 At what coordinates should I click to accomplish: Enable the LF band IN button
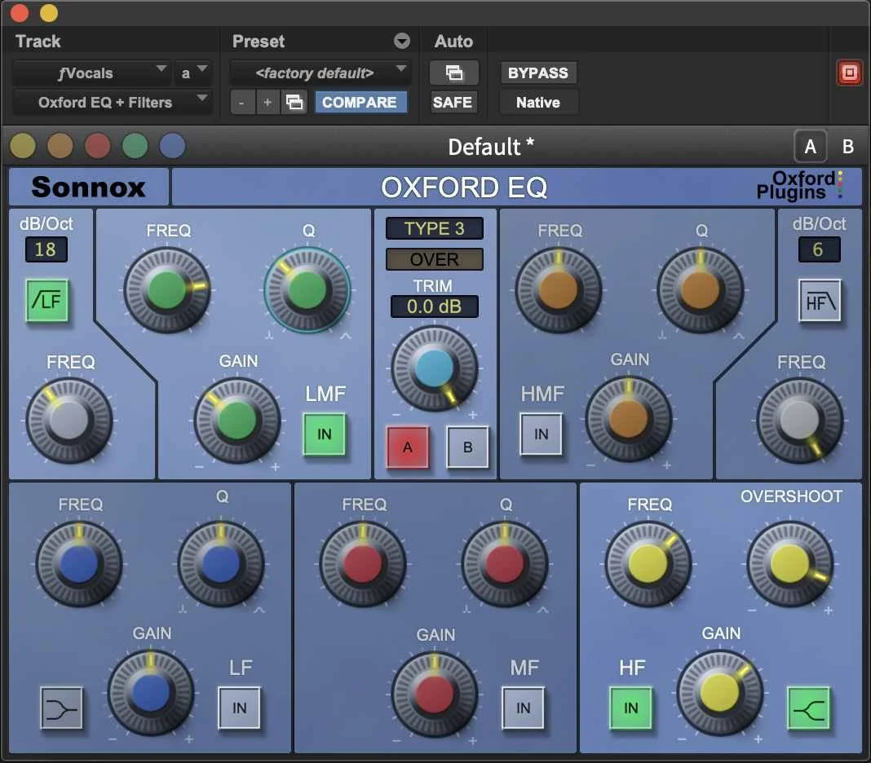click(240, 708)
